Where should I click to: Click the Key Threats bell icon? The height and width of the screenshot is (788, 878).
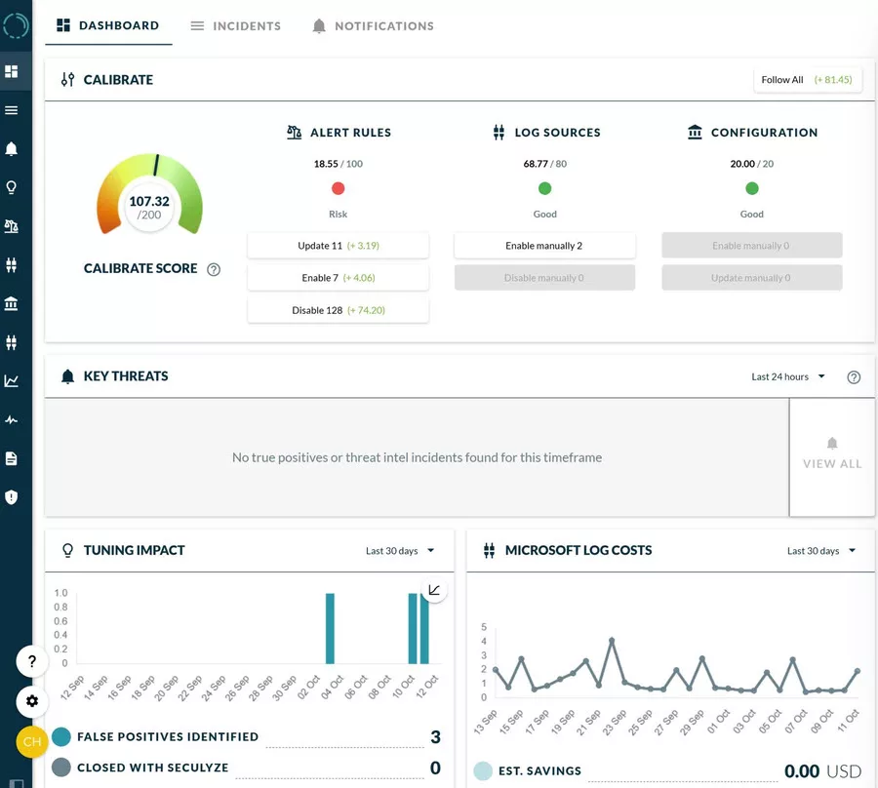point(67,376)
